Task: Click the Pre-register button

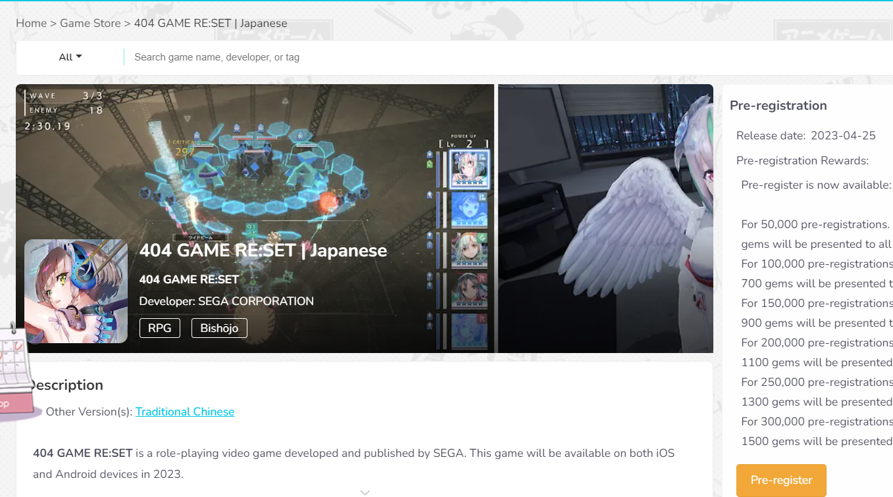Action: 781,480
